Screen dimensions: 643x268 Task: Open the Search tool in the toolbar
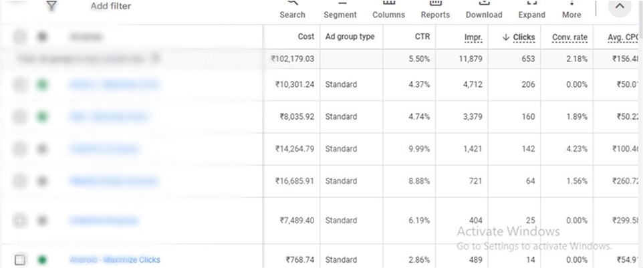coord(292,10)
